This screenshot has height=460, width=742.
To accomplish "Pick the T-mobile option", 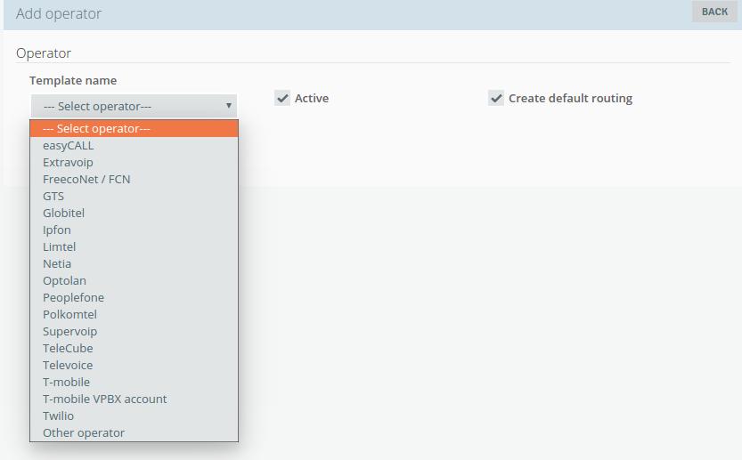I will coord(134,382).
